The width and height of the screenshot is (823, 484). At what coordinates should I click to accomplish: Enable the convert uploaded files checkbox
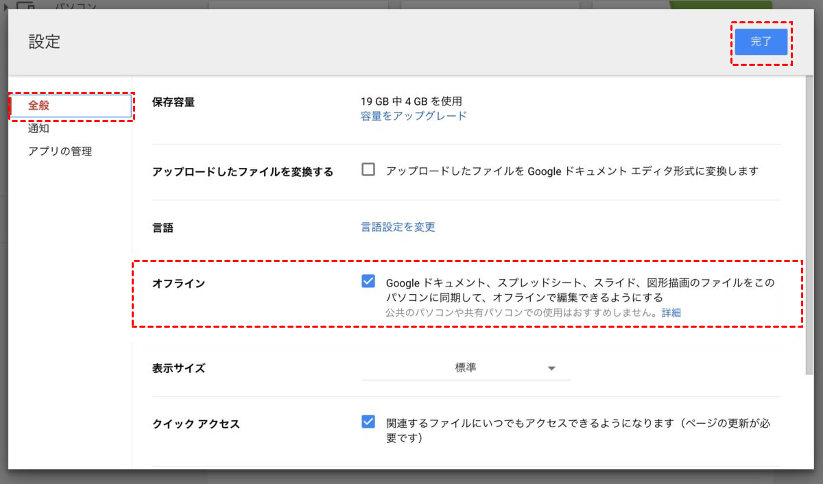pyautogui.click(x=368, y=170)
